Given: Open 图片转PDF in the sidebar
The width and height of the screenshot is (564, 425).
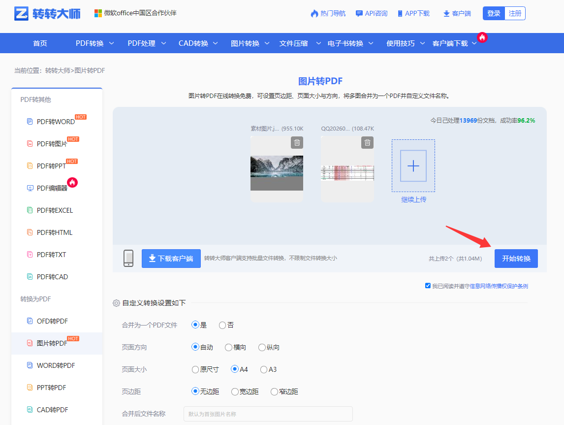Looking at the screenshot, I should 52,343.
